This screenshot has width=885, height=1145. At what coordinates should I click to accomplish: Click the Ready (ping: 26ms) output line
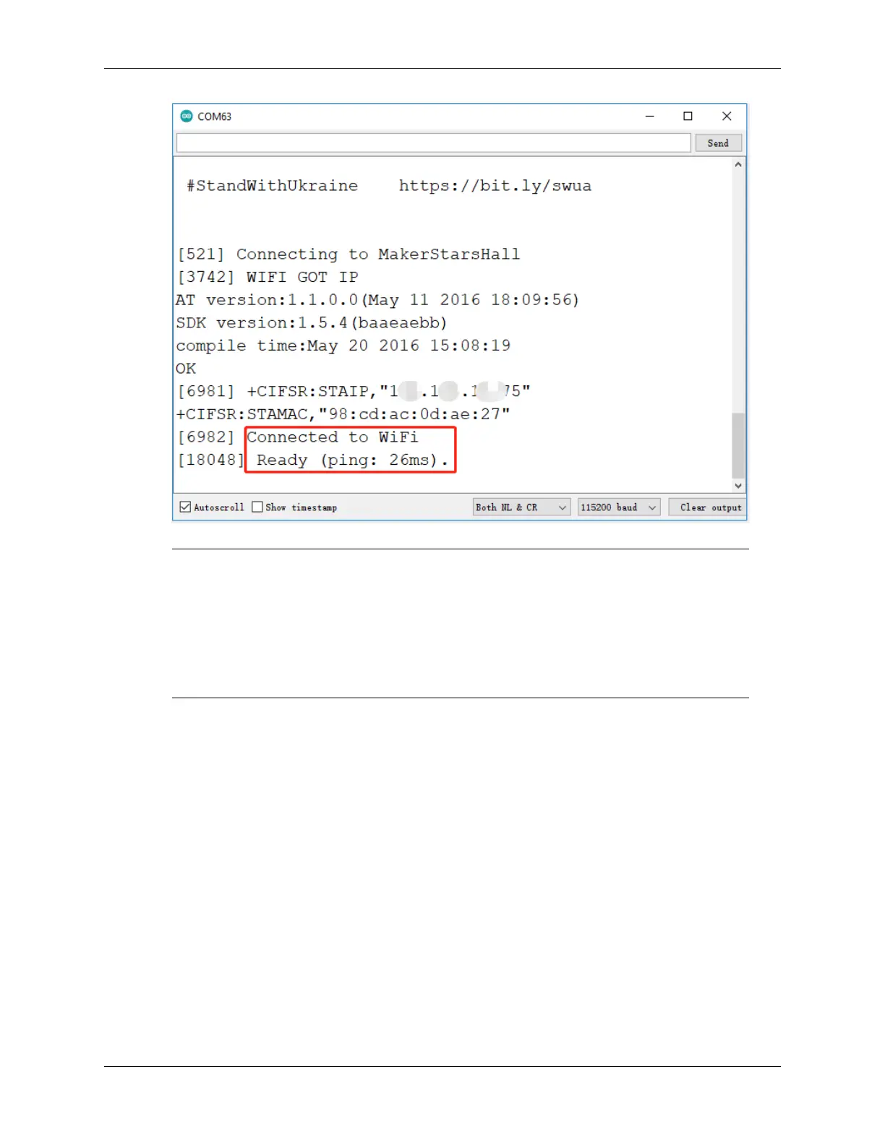(x=352, y=460)
